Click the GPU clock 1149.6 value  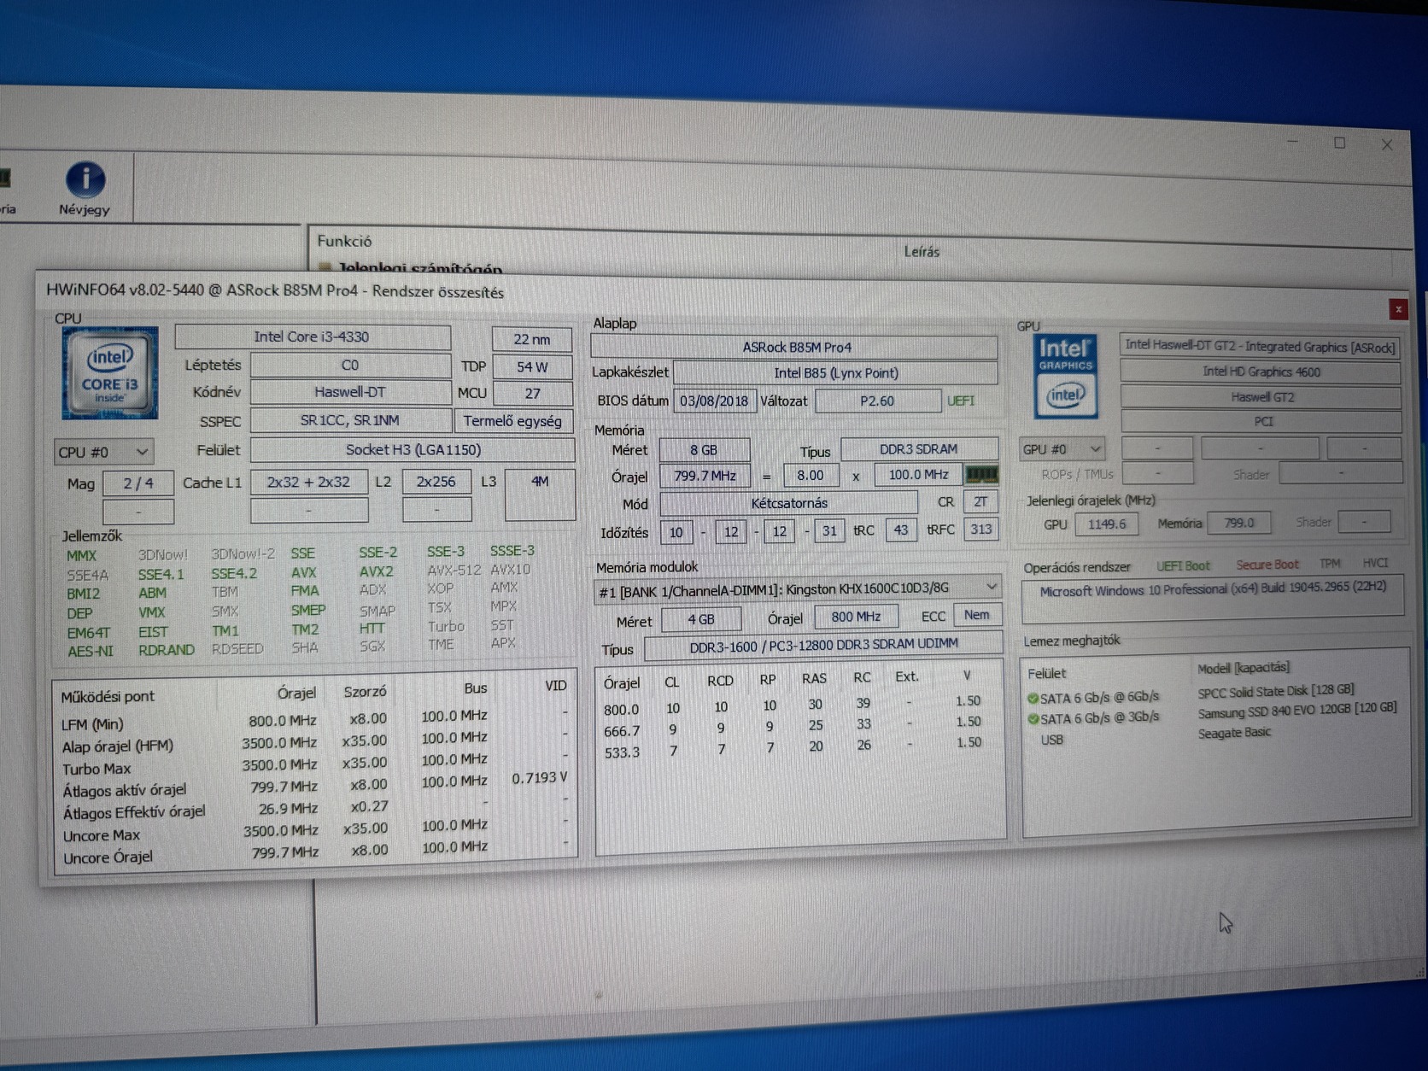click(1107, 524)
